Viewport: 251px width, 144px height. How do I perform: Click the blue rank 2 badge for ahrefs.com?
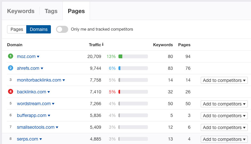tap(11, 68)
